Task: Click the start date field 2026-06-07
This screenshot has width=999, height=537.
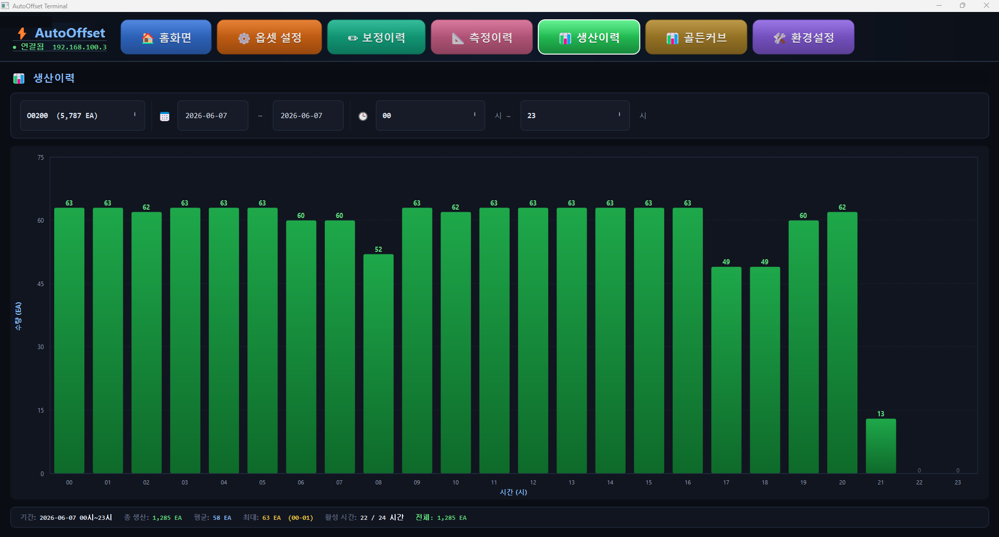Action: click(213, 116)
